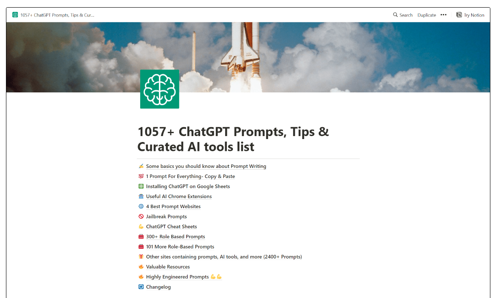Open Installing ChatGPT on Google Sheets
Viewport: 501px width, 298px height.
click(x=188, y=186)
